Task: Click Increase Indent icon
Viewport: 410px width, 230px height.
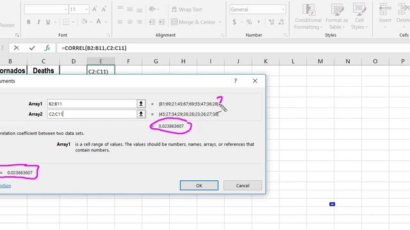Action: pos(161,22)
